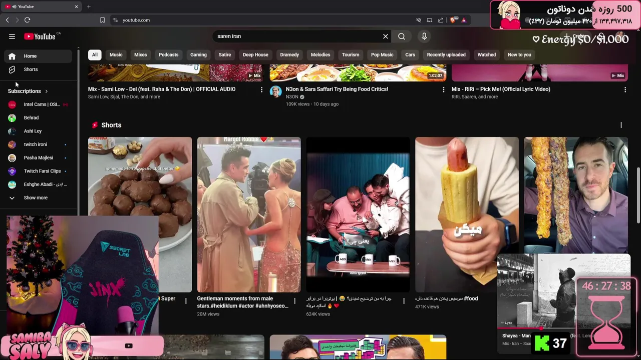Select the Podcasts filter chip
This screenshot has height=360, width=641.
(x=168, y=55)
